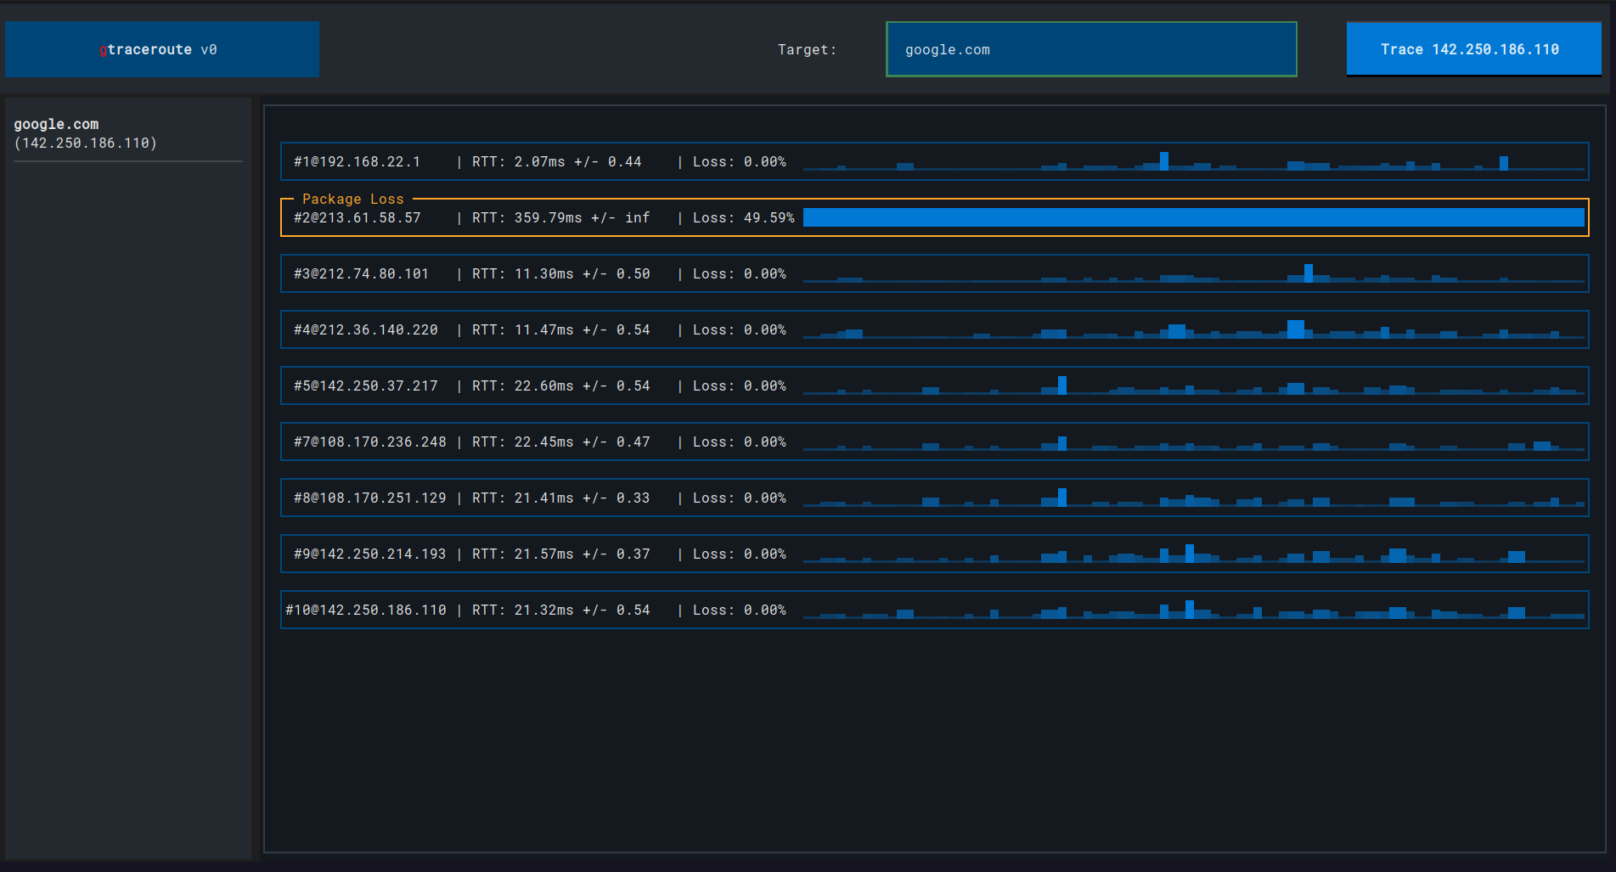Select hop #8@108.170.251.129 row

tap(934, 498)
